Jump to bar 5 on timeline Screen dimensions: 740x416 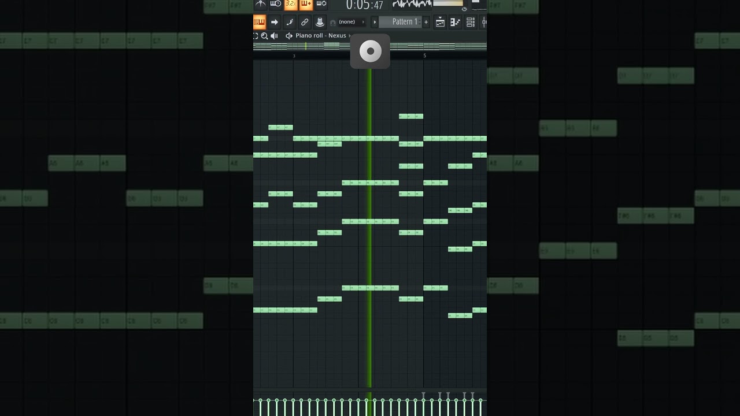pyautogui.click(x=424, y=55)
